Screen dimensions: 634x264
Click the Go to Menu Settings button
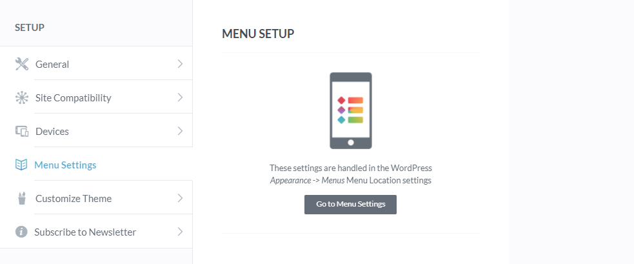pos(351,205)
